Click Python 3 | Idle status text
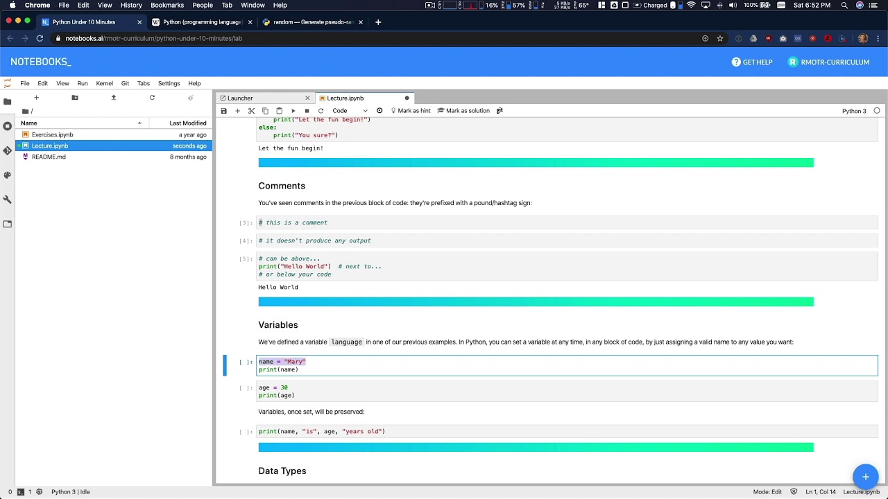Viewport: 888px width, 499px height. coord(71,492)
